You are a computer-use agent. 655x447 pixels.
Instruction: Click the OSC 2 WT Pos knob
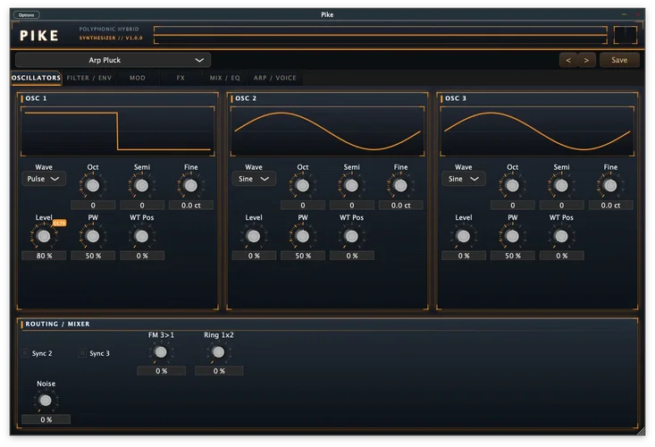click(x=352, y=236)
